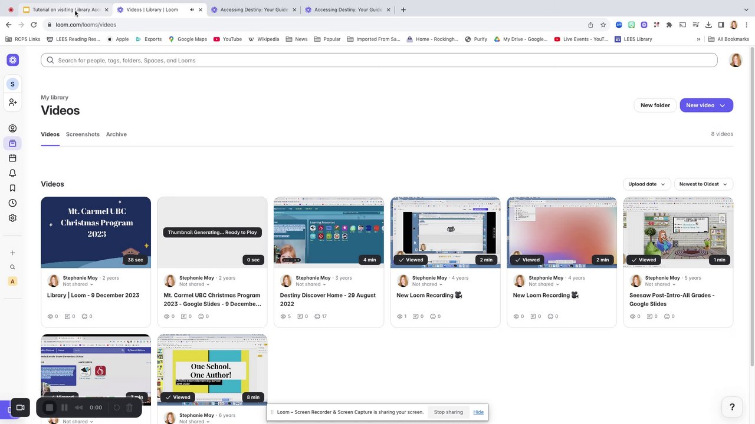Expand the New video dropdown button

pyautogui.click(x=707, y=105)
